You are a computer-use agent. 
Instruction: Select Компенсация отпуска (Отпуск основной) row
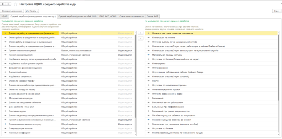point(212,77)
